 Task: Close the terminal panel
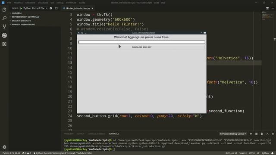273,134
